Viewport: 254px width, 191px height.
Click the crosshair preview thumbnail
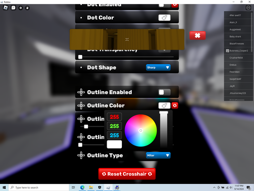coord(127,39)
